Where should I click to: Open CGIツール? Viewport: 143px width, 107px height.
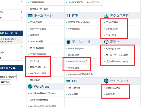35,61
